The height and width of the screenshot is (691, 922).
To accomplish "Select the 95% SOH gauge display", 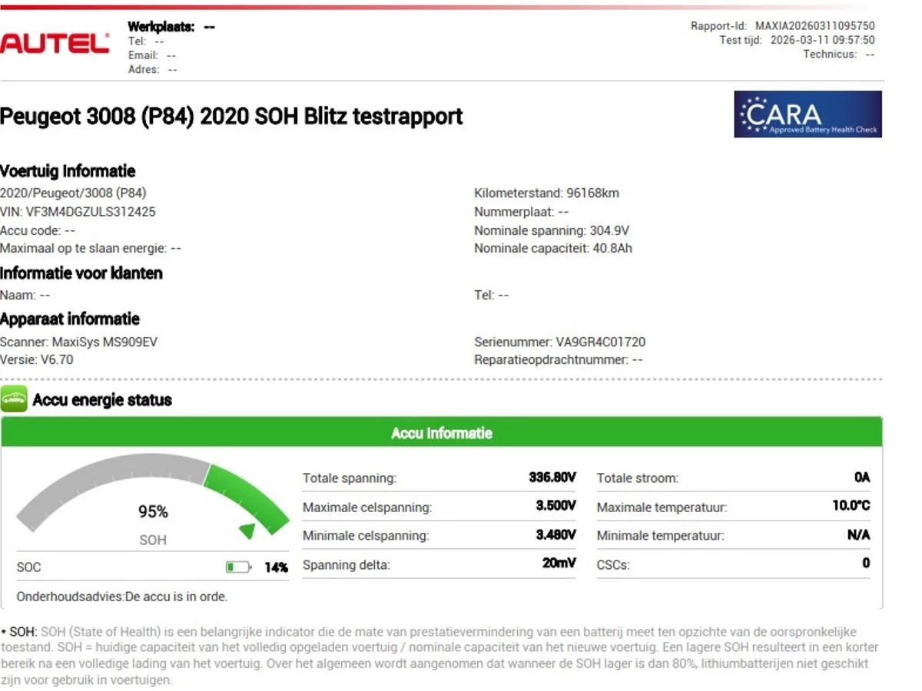I will (x=151, y=511).
